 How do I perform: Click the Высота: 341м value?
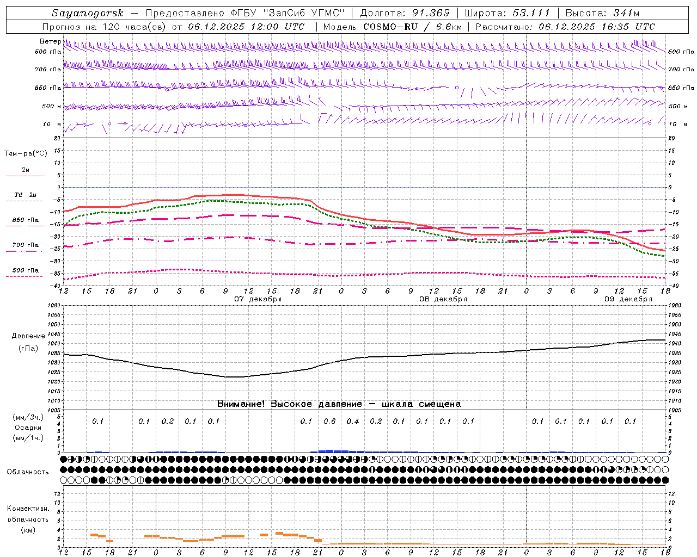tap(602, 13)
